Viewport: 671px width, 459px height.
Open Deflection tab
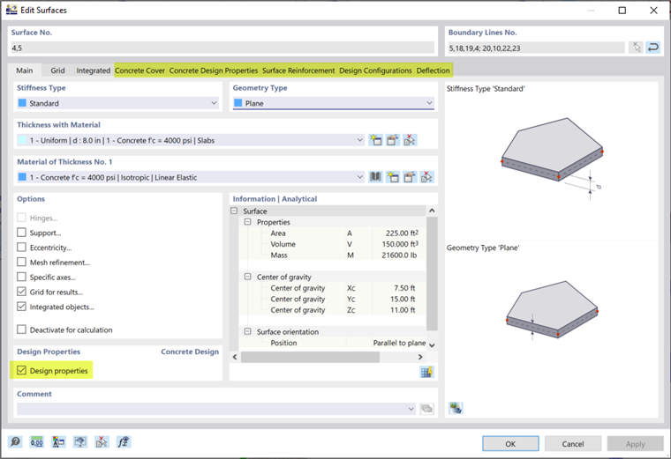(434, 70)
